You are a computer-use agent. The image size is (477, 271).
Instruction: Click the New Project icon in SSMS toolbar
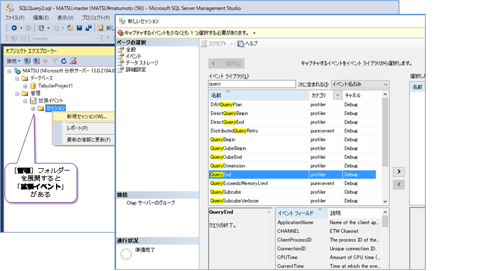point(41,28)
